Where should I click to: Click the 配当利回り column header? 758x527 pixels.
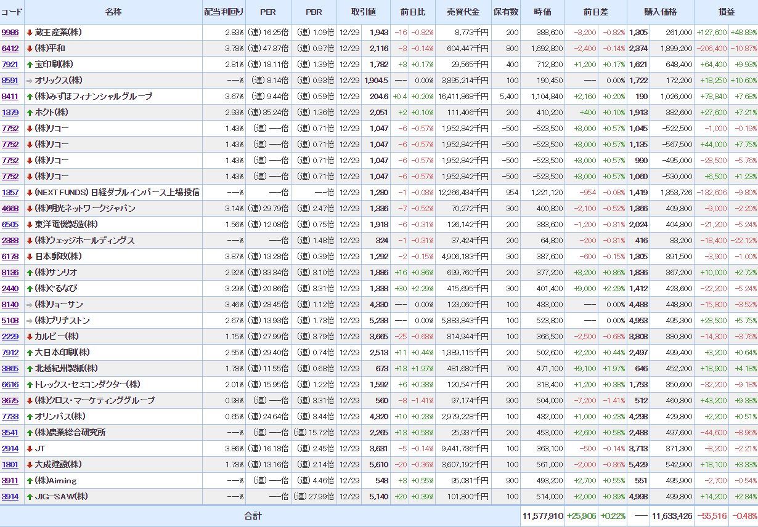224,12
